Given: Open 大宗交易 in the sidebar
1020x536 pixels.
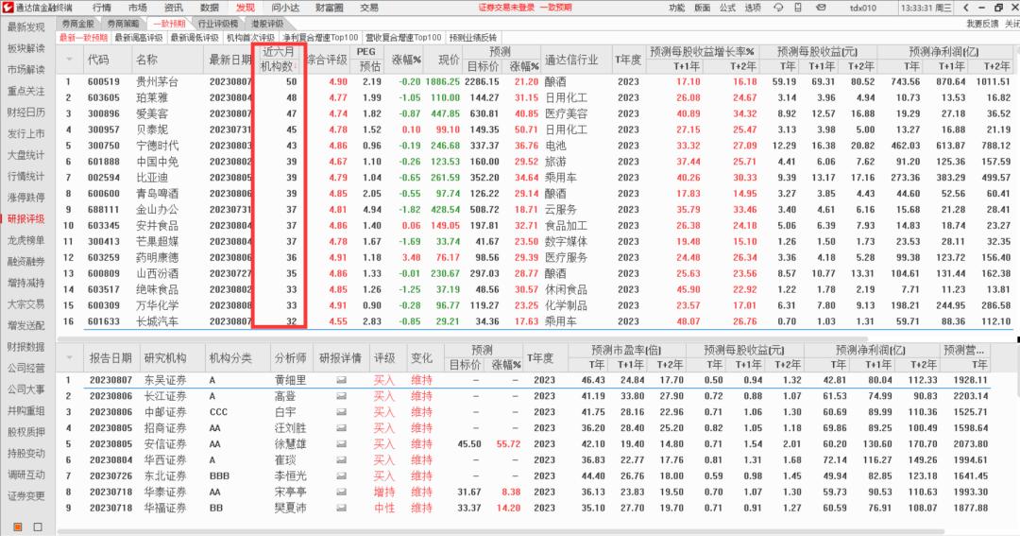Looking at the screenshot, I should pyautogui.click(x=26, y=303).
